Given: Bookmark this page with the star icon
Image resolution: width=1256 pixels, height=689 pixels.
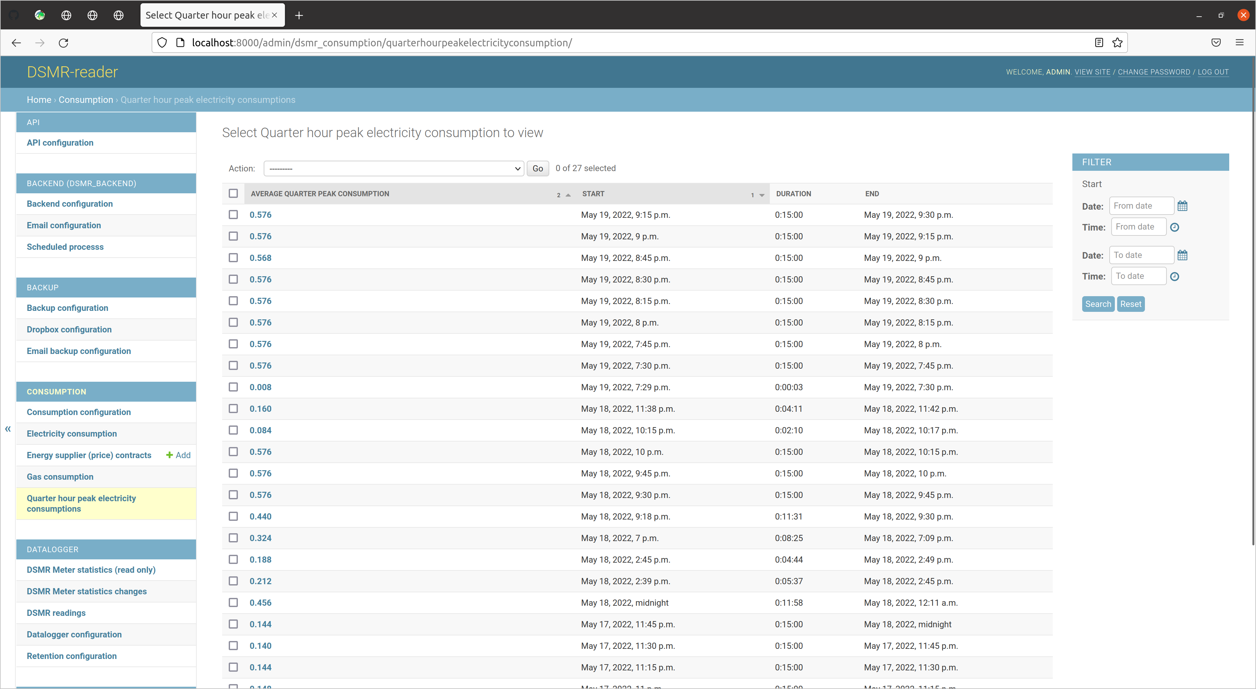Looking at the screenshot, I should (1117, 42).
